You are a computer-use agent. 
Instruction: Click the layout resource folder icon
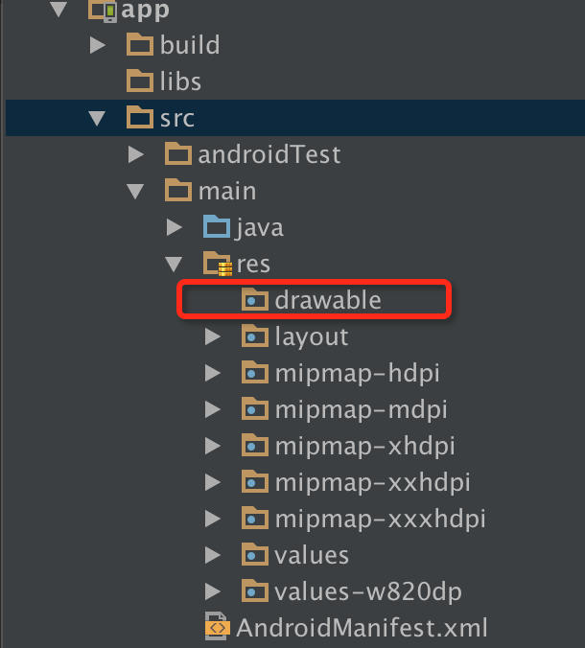click(x=255, y=336)
